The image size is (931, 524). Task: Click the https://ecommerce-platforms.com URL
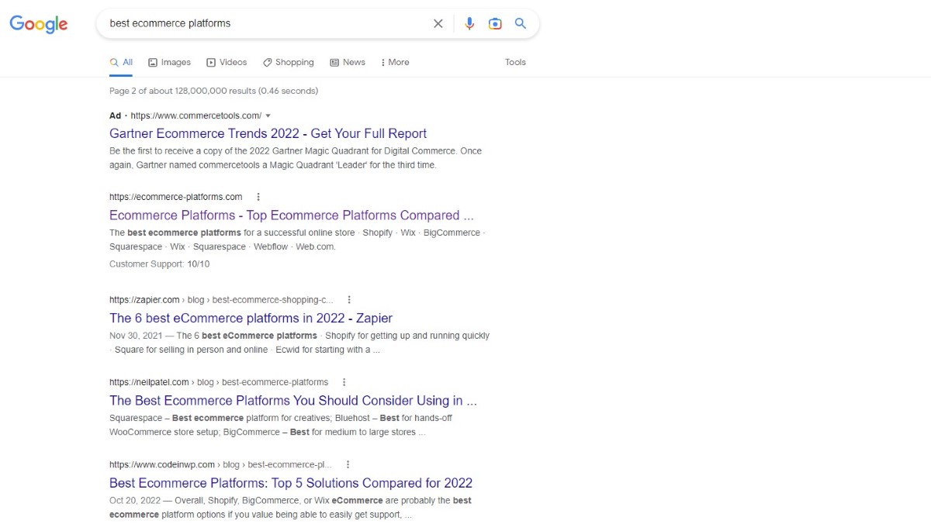(x=176, y=197)
